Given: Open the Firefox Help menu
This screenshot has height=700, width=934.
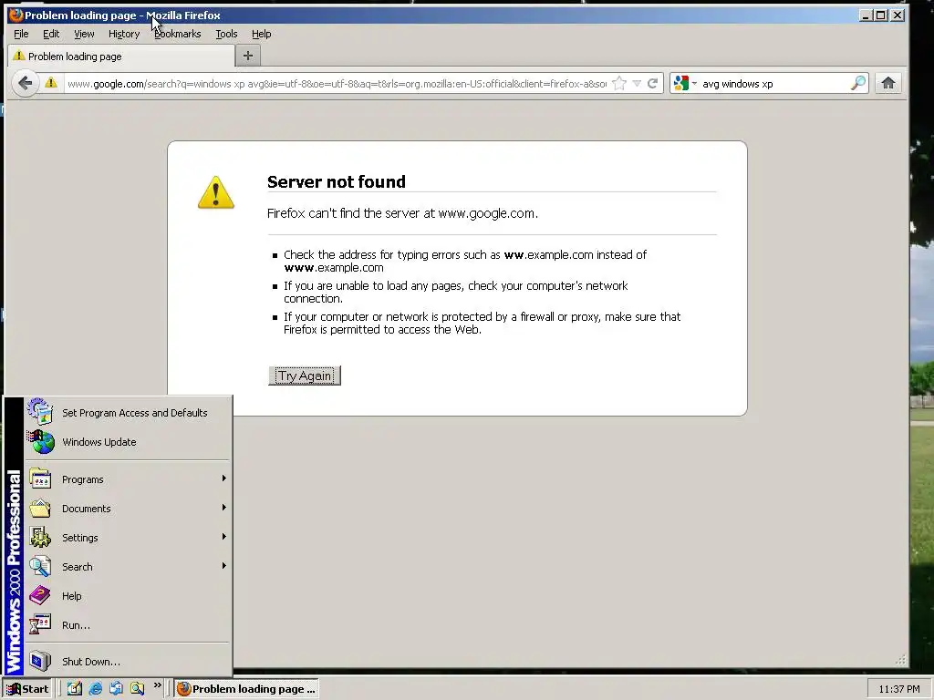Looking at the screenshot, I should click(261, 34).
